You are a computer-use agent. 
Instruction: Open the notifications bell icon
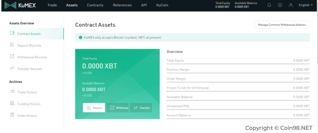point(269,5)
